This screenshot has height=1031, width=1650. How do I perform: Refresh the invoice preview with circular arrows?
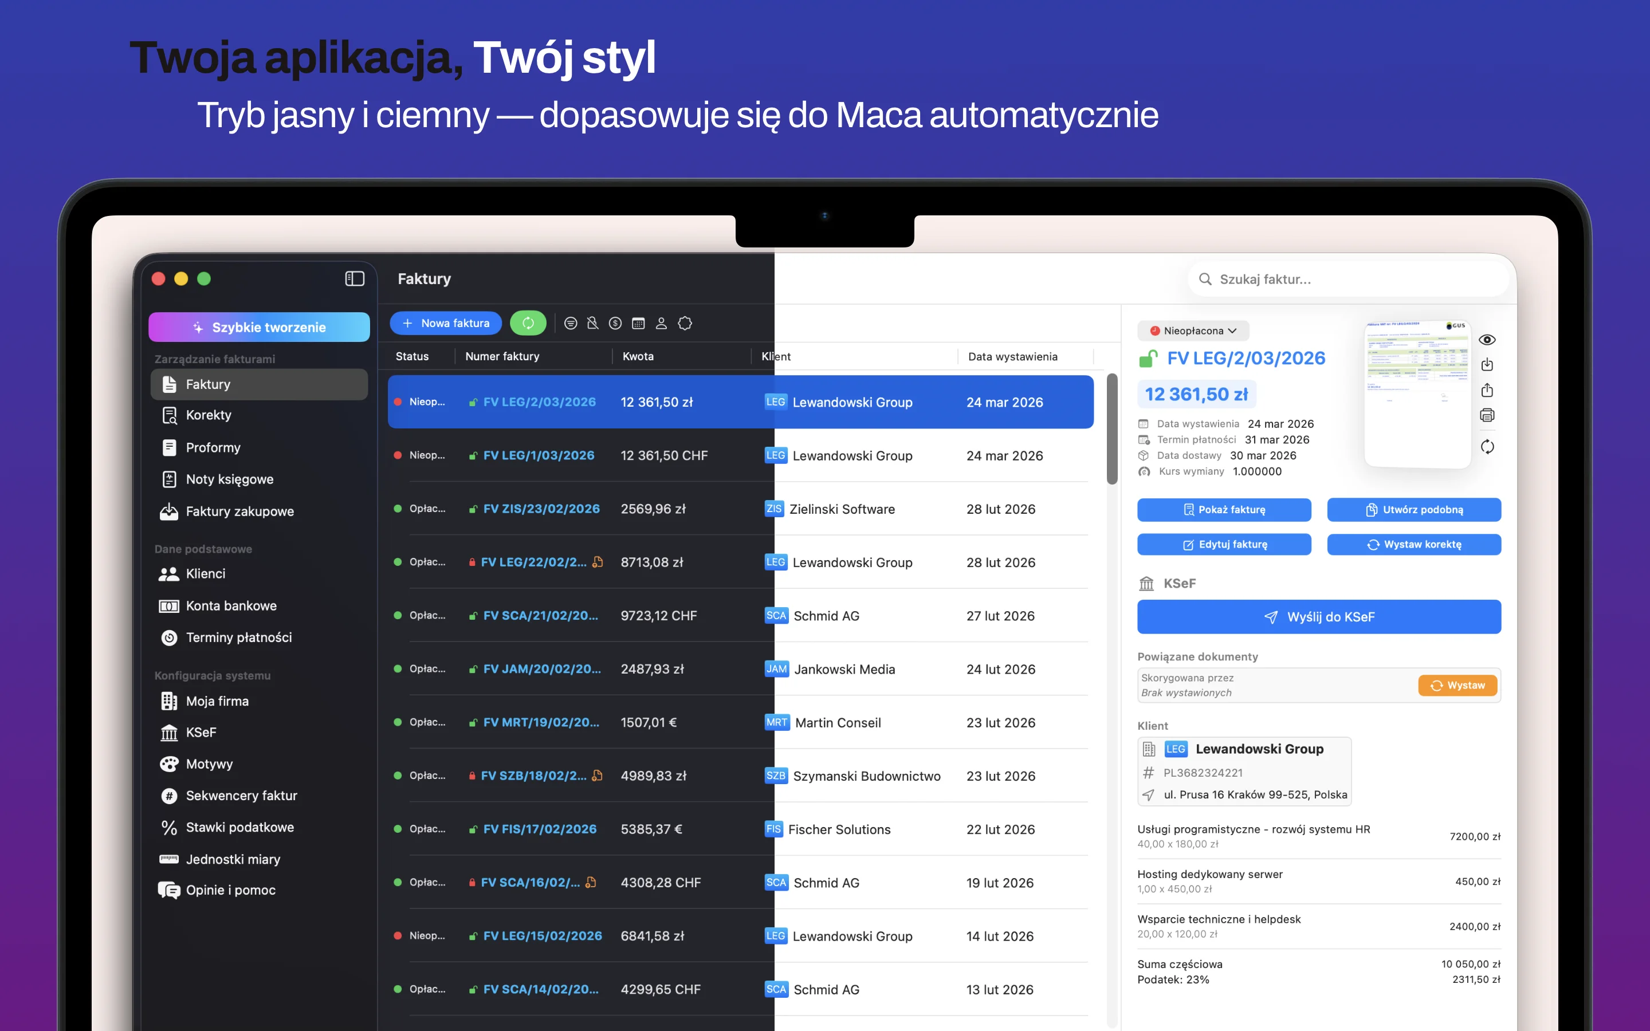click(x=1487, y=447)
